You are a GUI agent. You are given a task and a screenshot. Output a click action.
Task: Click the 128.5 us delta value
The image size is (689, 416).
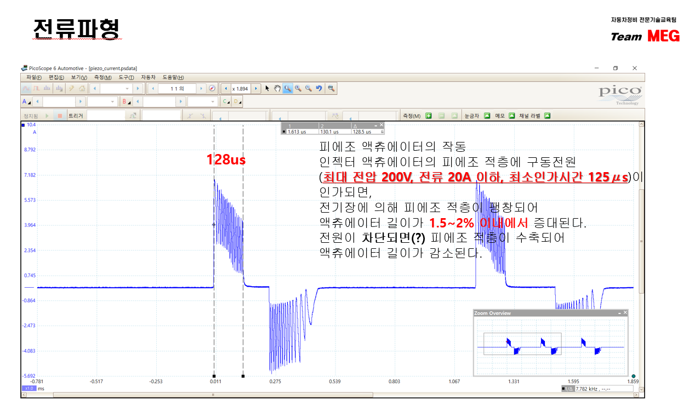tap(362, 132)
